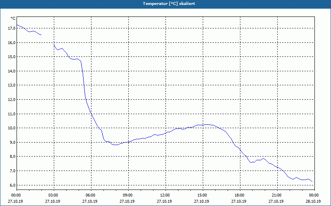Image resolution: width=331 pixels, height=206 pixels.
Task: Click the 27.10.19 date under 18:00
Action: coord(239,201)
